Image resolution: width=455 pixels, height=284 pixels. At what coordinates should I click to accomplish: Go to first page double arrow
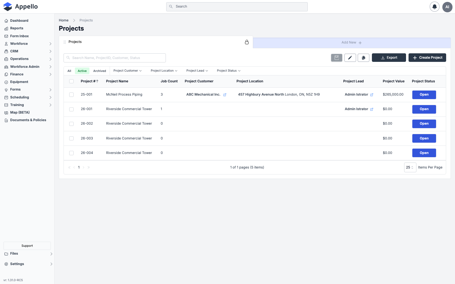point(69,167)
